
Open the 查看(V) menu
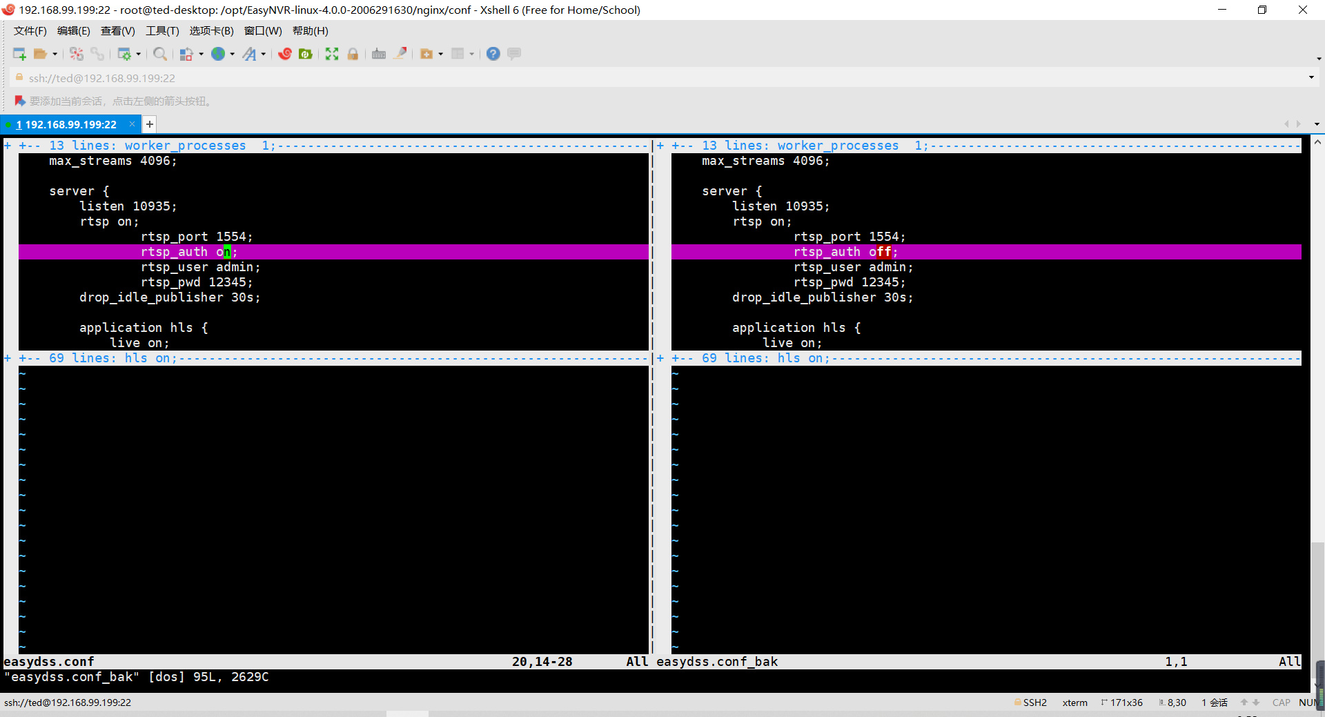pos(118,30)
